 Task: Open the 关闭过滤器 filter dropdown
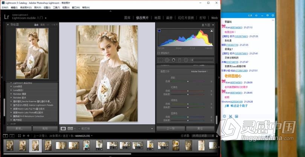(203, 136)
